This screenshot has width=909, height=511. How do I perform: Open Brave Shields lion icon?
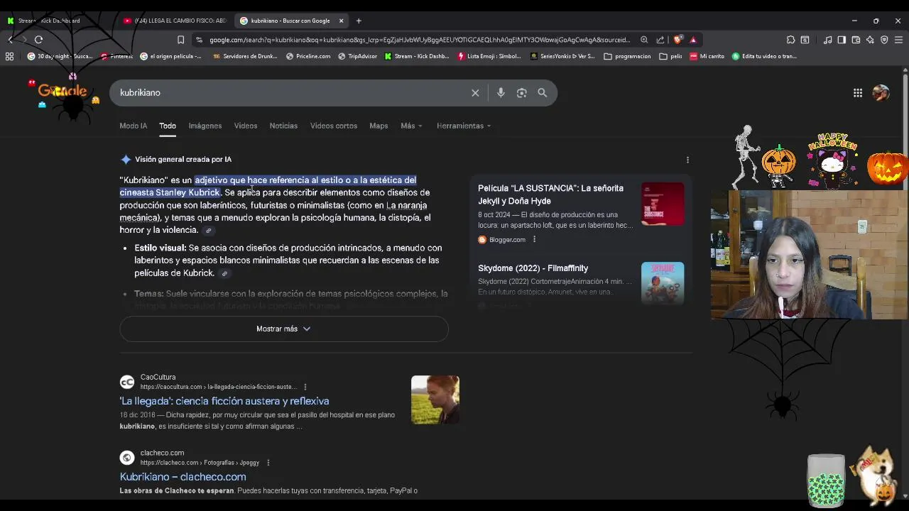point(678,40)
